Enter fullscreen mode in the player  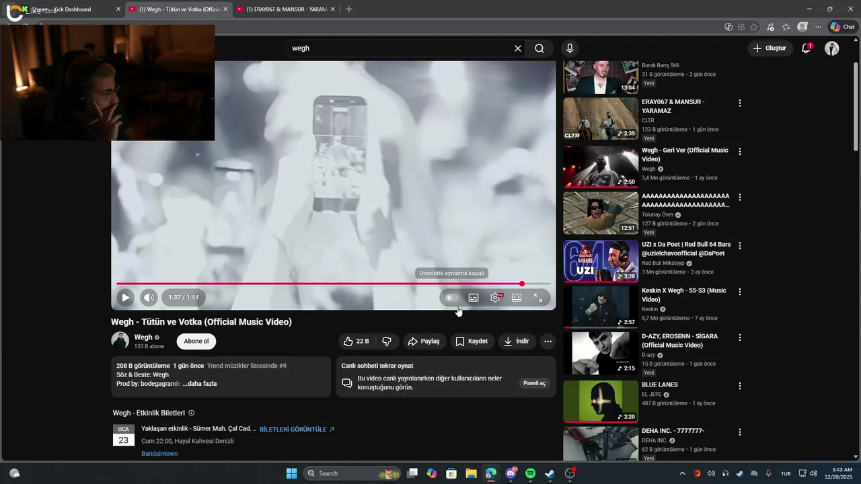(x=538, y=297)
